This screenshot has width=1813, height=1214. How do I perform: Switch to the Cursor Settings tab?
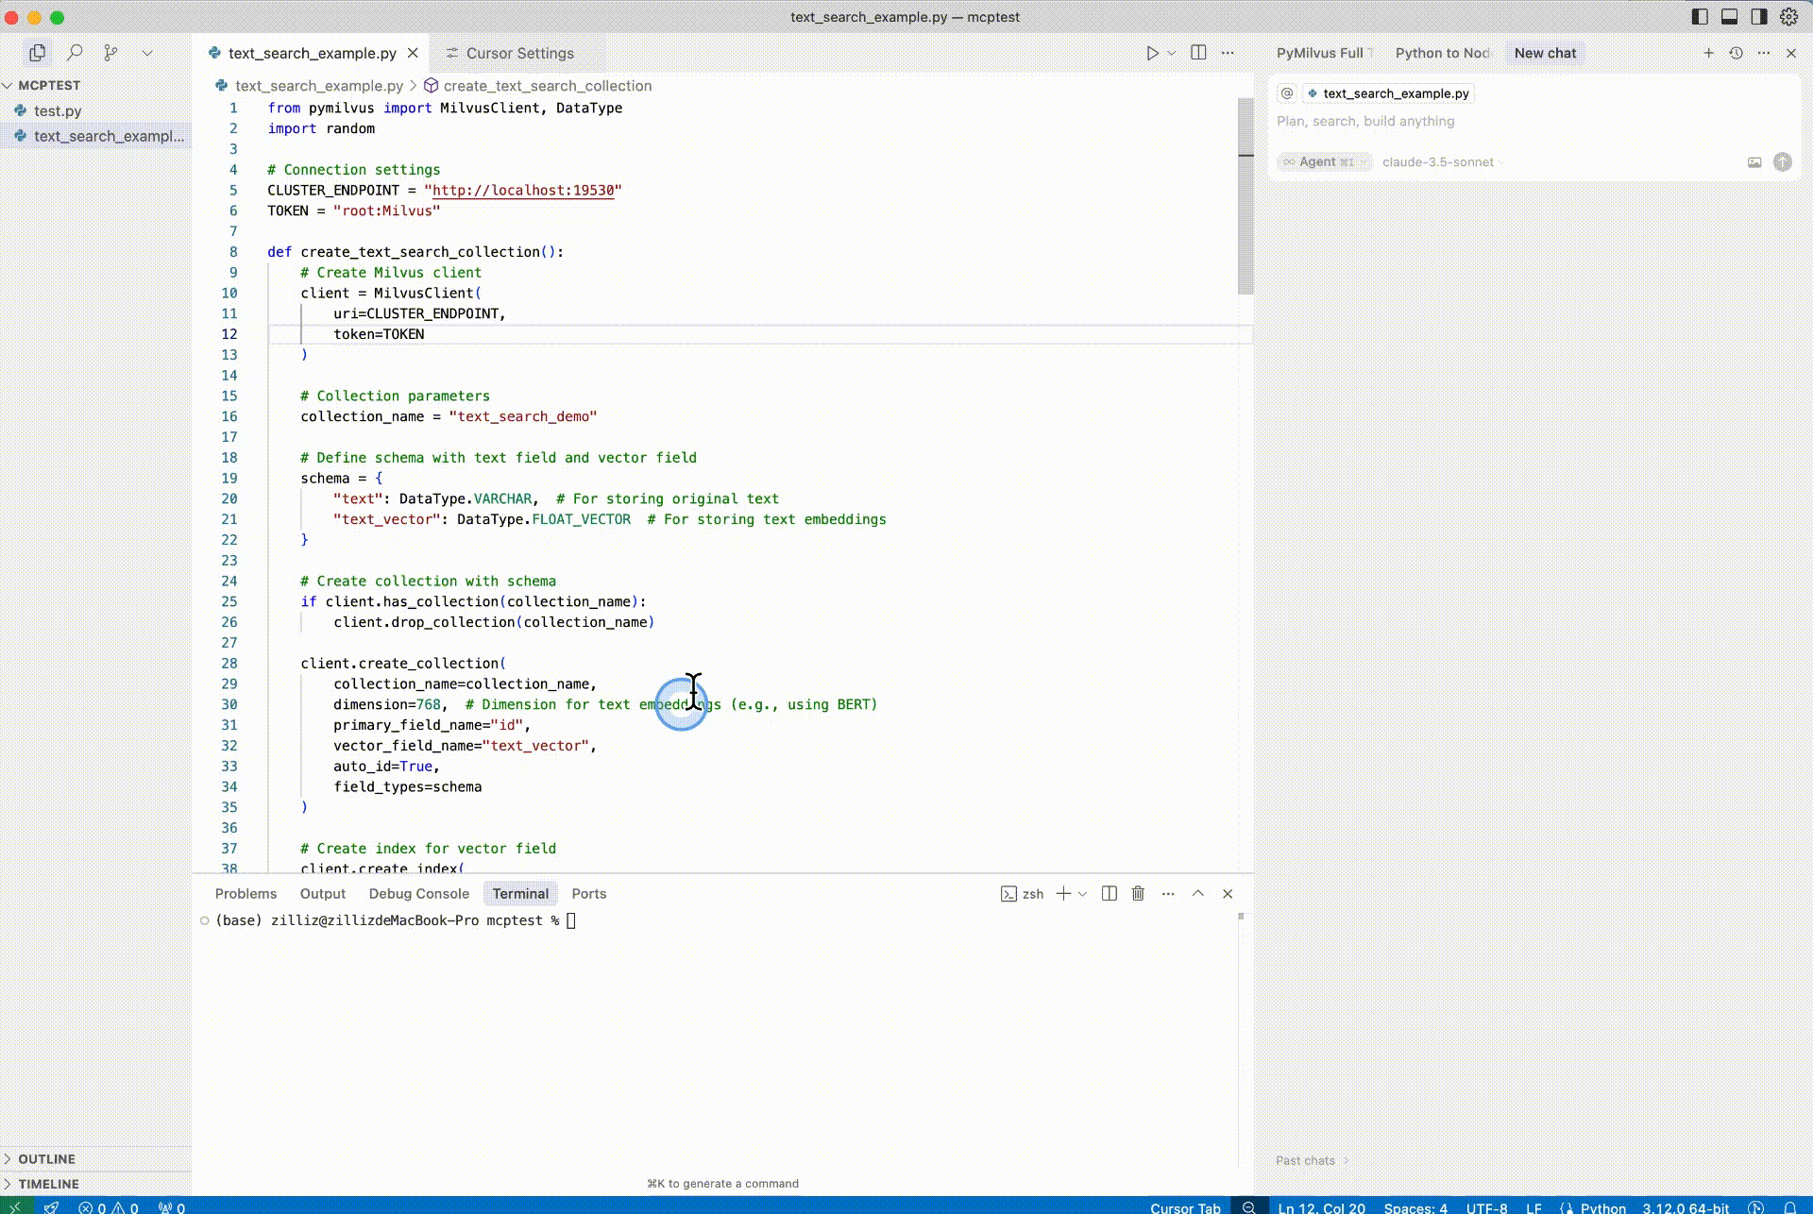click(518, 53)
